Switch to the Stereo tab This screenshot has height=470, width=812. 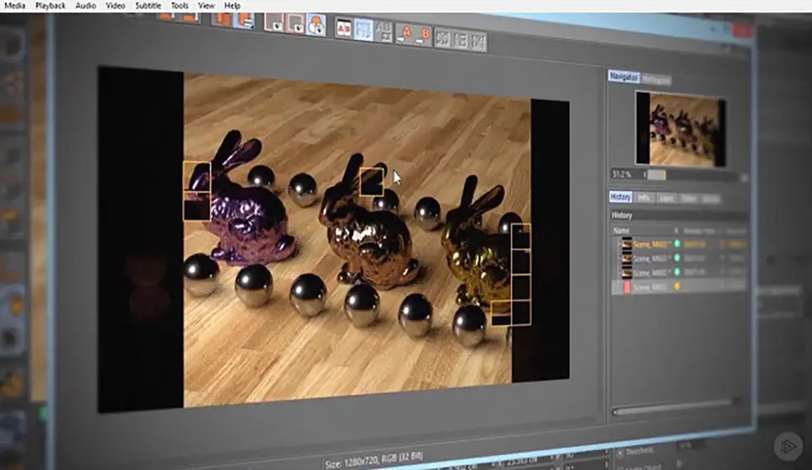coord(711,200)
